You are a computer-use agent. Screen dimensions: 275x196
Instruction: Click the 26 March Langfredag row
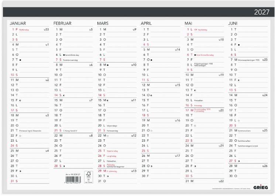pyautogui.click(x=117, y=156)
